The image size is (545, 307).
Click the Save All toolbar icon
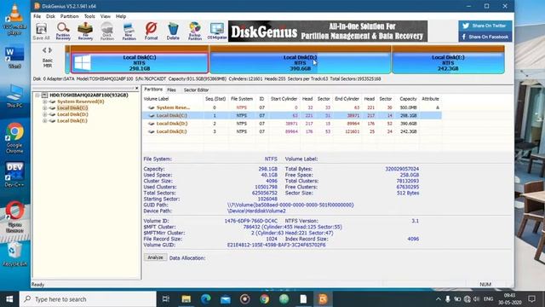click(42, 31)
